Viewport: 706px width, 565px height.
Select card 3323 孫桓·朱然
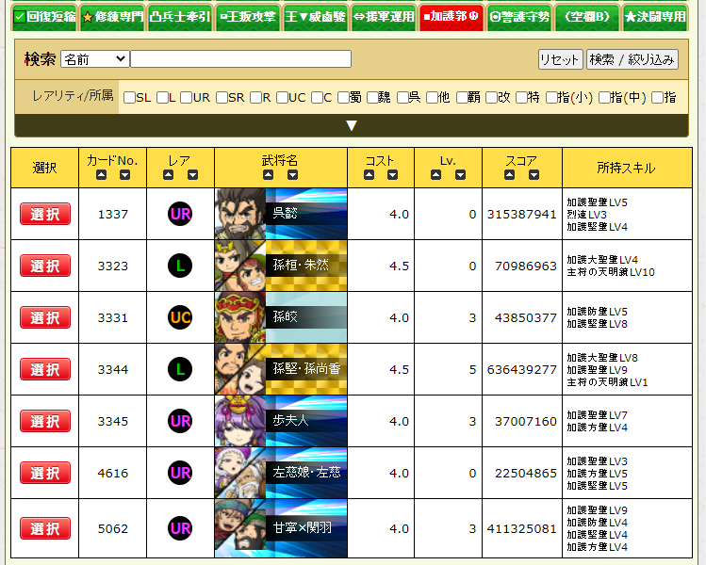tap(45, 266)
